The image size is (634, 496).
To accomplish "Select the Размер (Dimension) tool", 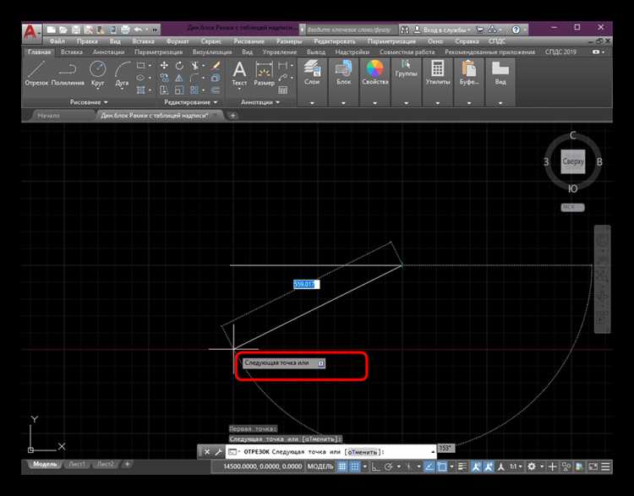I will [264, 74].
